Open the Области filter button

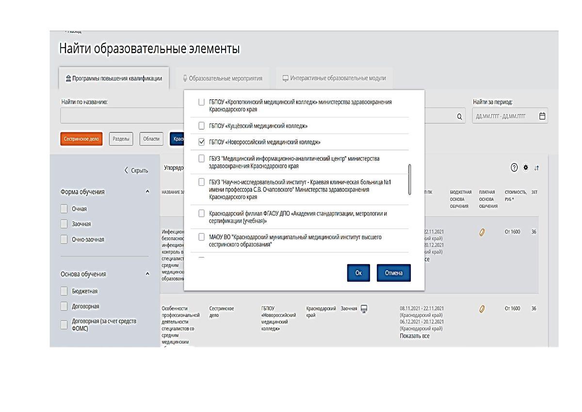151,139
